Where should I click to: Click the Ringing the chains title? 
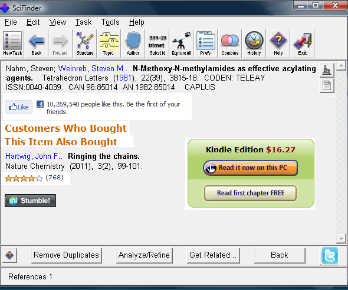104,156
